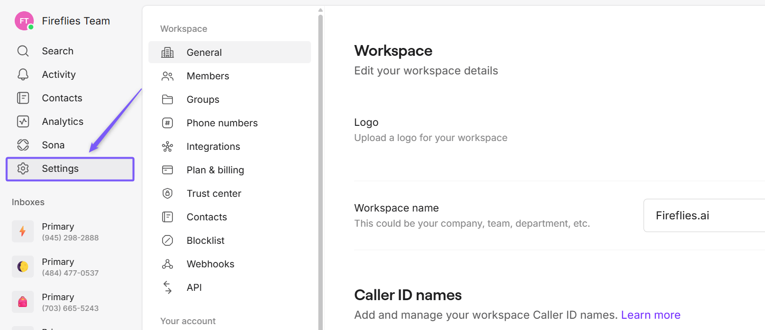
Task: Open the Primary inbox (945) 298-2888
Action: (x=71, y=232)
